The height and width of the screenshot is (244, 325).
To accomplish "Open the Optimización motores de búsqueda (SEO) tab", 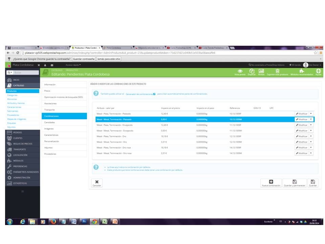I will click(x=64, y=97).
